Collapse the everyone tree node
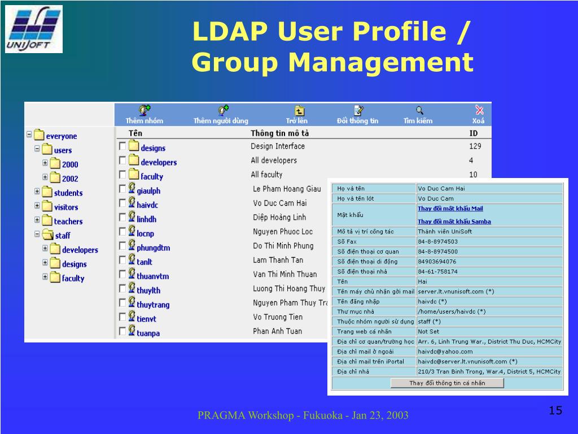This screenshot has height=434, width=578. point(29,134)
